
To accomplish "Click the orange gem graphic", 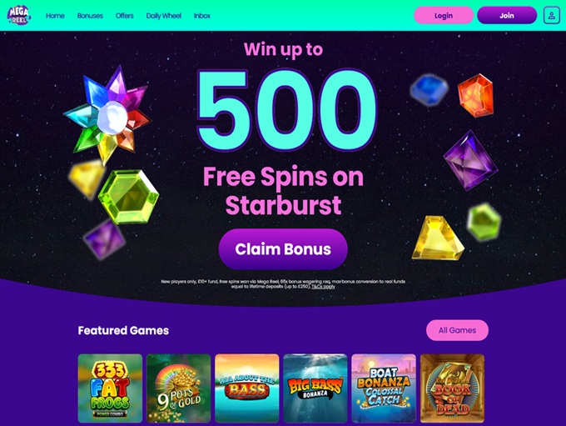I will coord(475,95).
